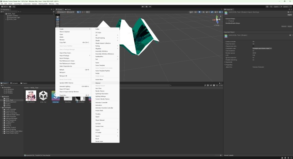Switch to the Scene tab

[x=59, y=9]
